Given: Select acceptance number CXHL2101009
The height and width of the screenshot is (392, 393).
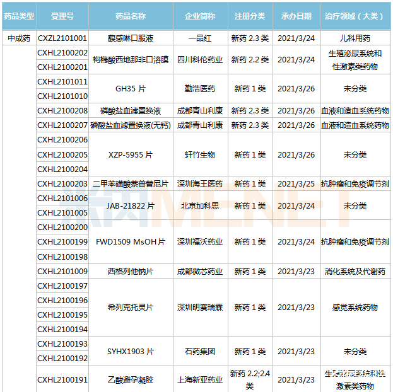Looking at the screenshot, I should 62,271.
